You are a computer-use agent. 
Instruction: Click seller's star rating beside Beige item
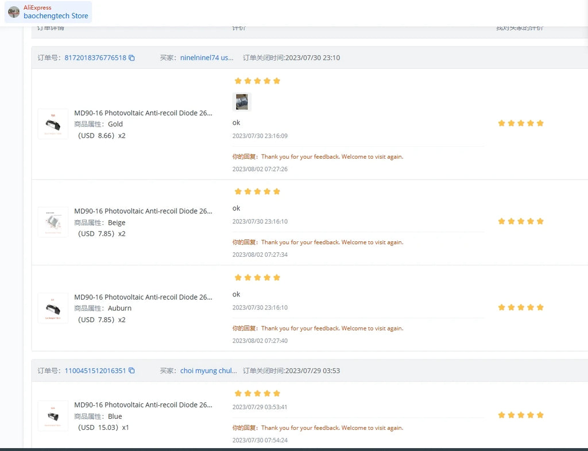pos(521,221)
